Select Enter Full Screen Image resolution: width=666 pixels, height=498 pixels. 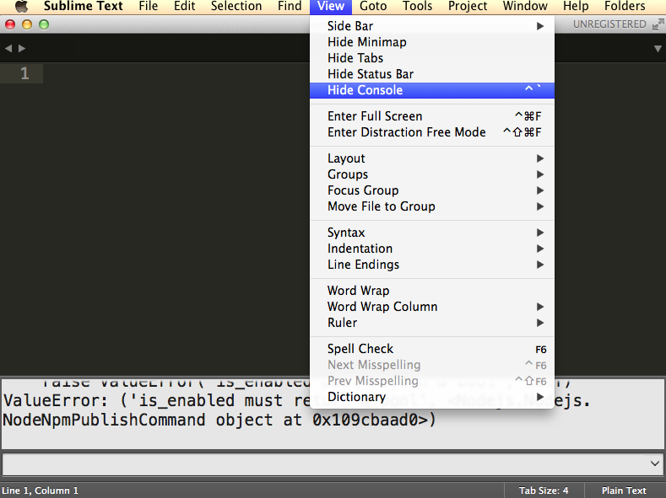(432, 116)
